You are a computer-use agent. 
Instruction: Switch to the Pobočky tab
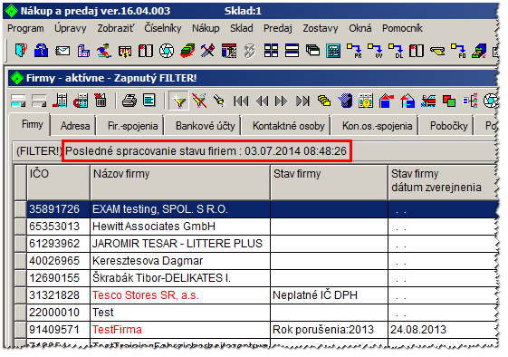(x=449, y=125)
